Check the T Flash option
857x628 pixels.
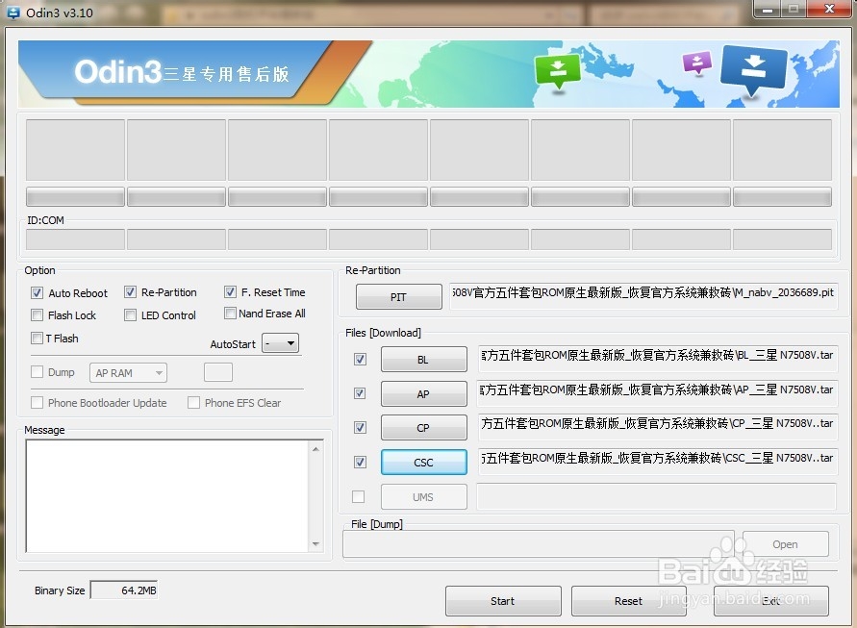pos(37,339)
